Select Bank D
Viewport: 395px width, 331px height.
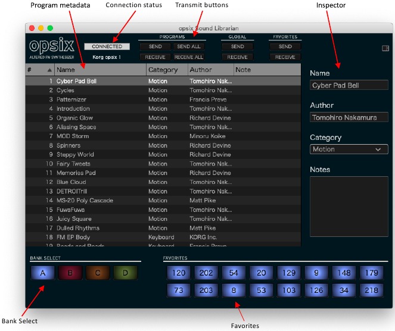point(125,273)
